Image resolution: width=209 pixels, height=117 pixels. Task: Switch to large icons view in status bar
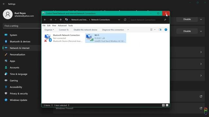(x=167, y=105)
